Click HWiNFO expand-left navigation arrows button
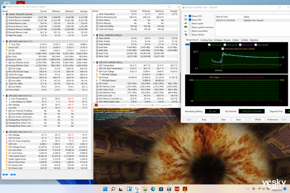The image size is (290, 193). [x=5, y=174]
